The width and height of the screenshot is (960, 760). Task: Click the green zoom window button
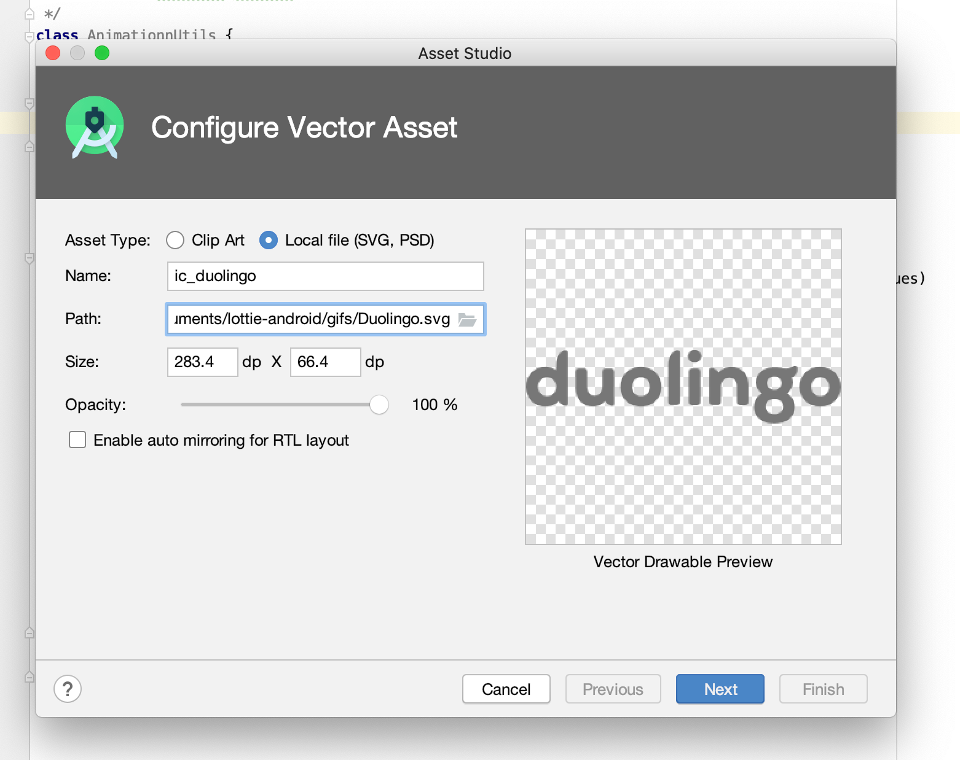102,53
